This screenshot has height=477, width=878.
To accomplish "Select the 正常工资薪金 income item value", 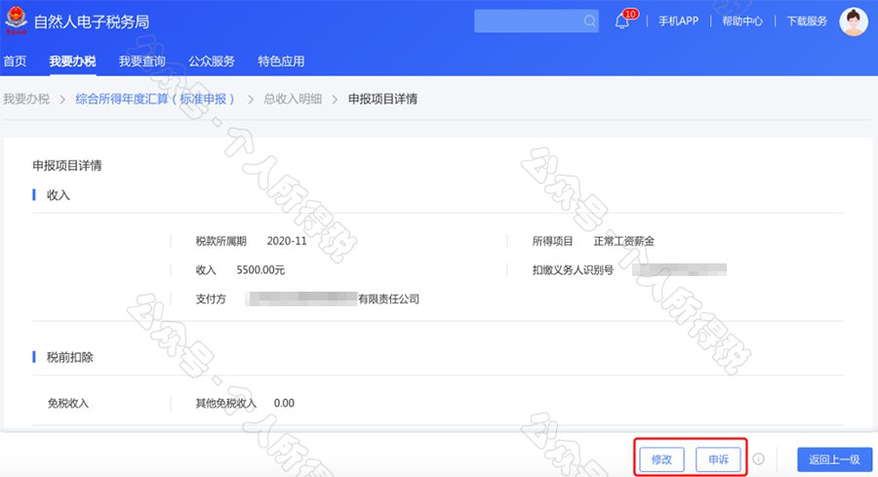I will click(623, 241).
